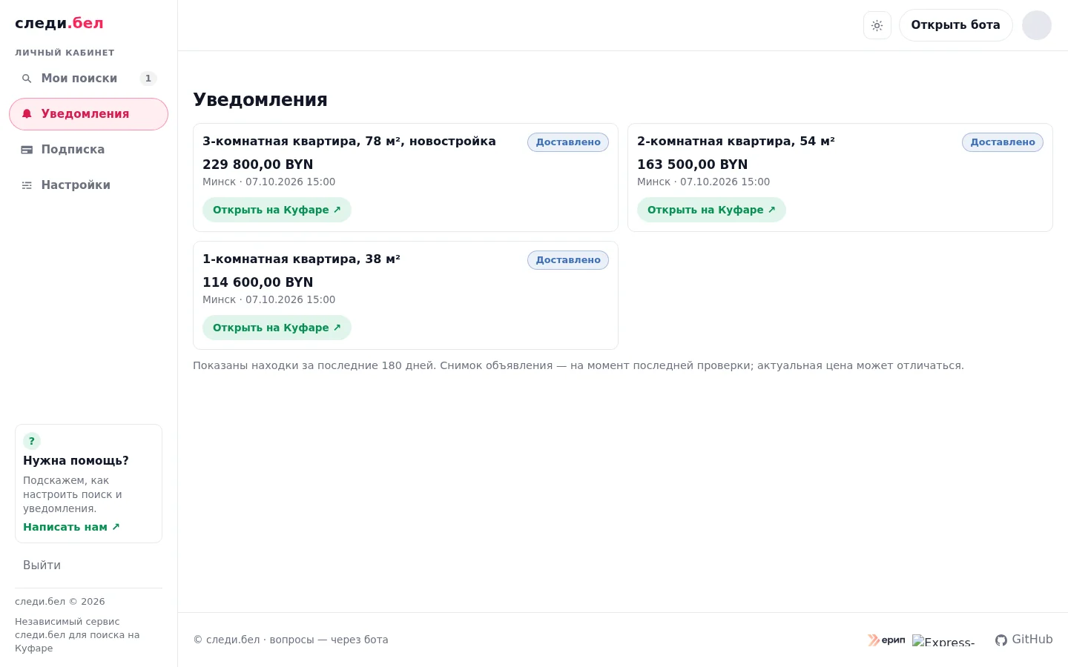1068x667 pixels.
Task: Click the Express-Pay image in the footer
Action: click(x=943, y=641)
